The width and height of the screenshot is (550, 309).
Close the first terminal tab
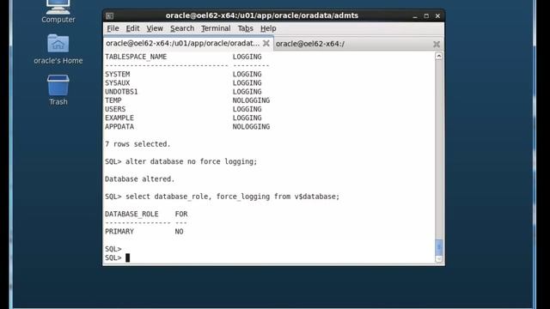click(x=266, y=43)
